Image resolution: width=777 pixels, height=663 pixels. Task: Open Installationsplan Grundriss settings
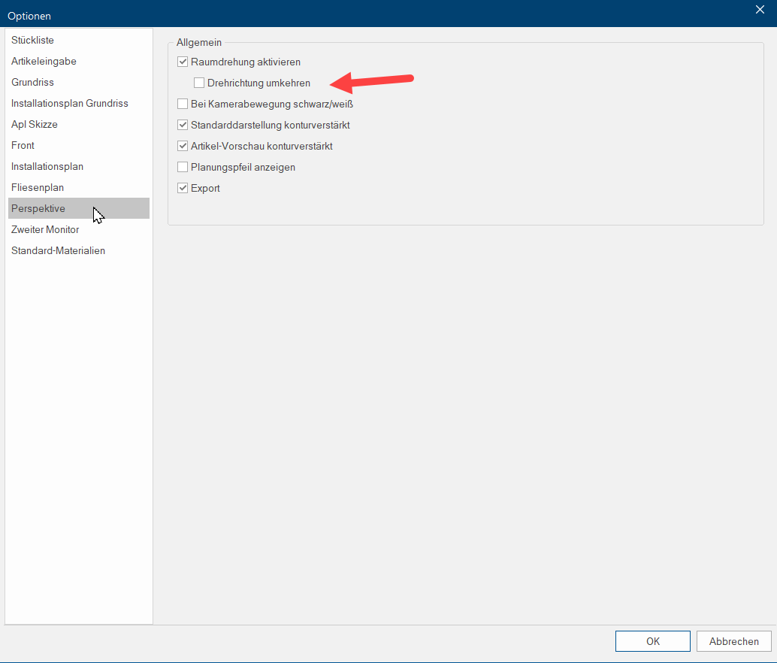tap(69, 103)
